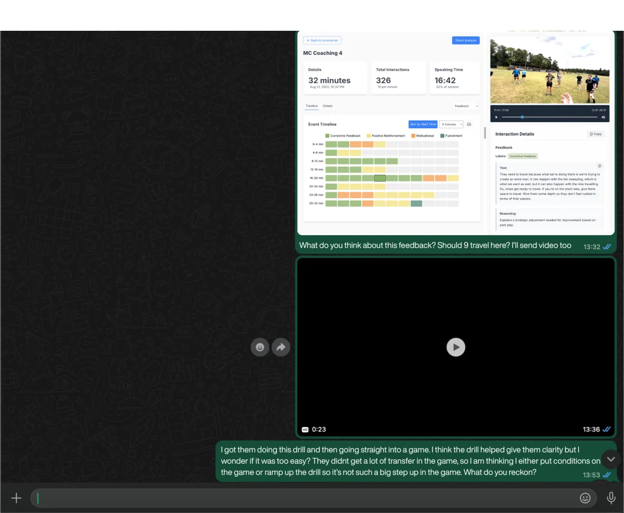Screen dimensions: 624x513
Task: Click the Interaction Details heading
Action: [515, 134]
